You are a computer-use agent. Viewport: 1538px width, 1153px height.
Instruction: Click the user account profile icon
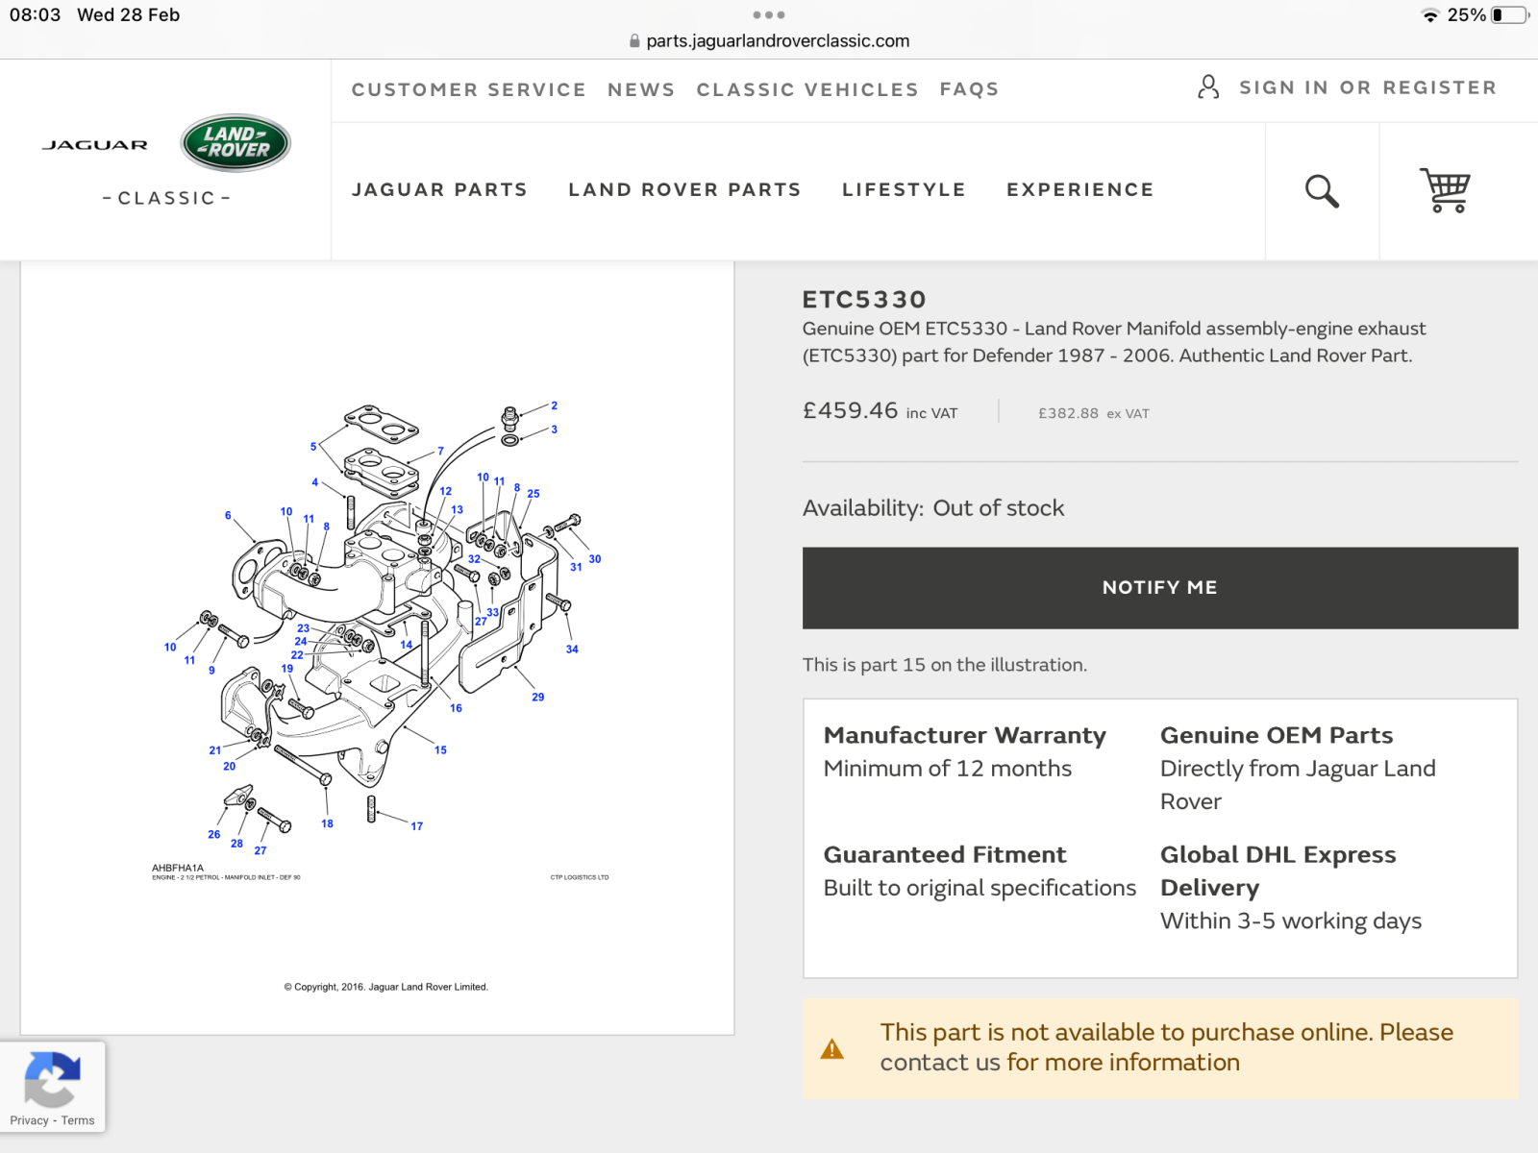[x=1208, y=87]
